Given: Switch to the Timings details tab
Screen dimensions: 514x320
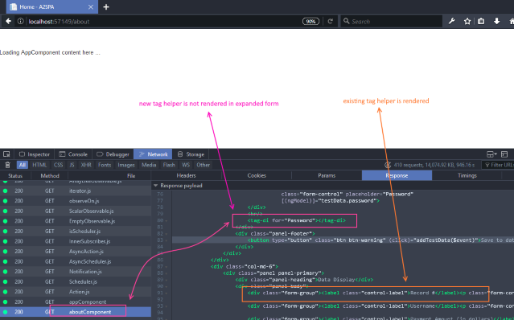Looking at the screenshot, I should [x=467, y=175].
